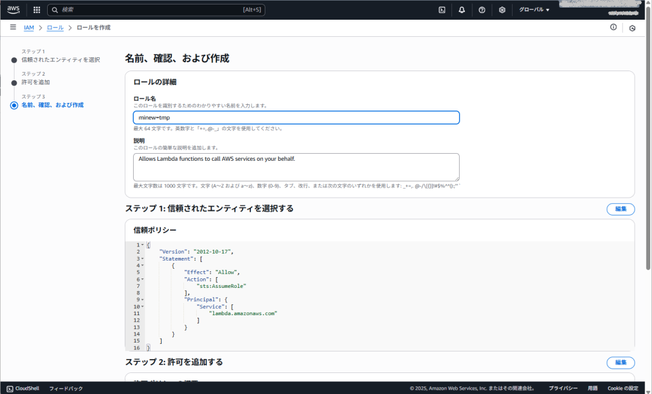The width and height of the screenshot is (652, 394).
Task: Open CloudShell from the top bar icon
Action: point(442,10)
